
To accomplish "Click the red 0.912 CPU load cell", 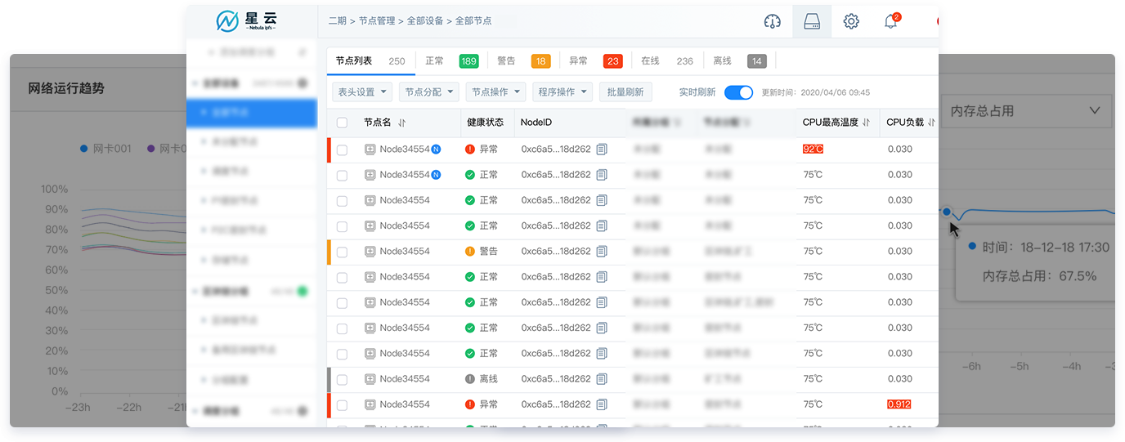I will 899,404.
